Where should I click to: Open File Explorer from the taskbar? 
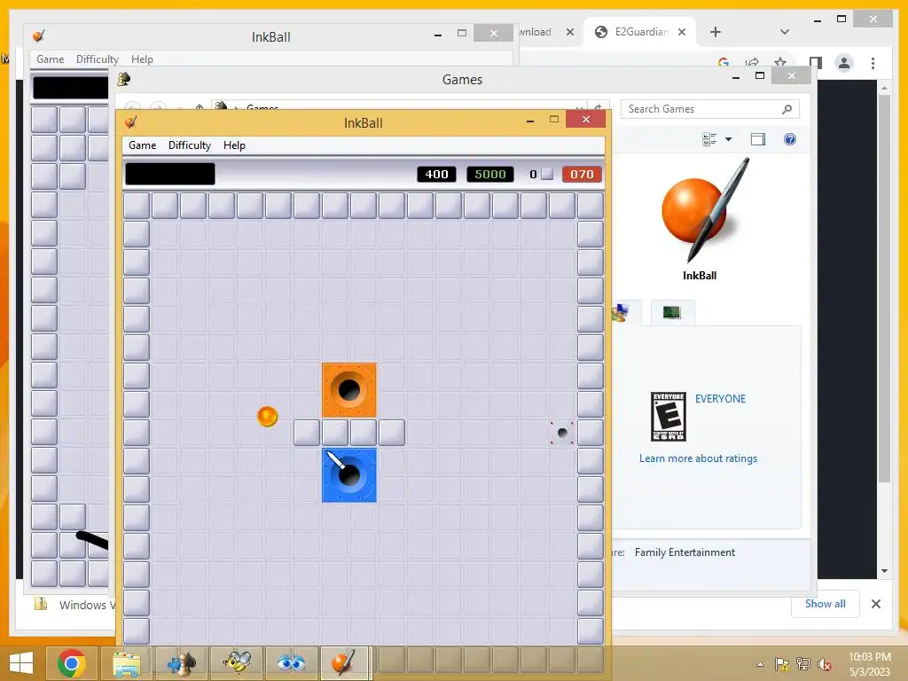126,663
